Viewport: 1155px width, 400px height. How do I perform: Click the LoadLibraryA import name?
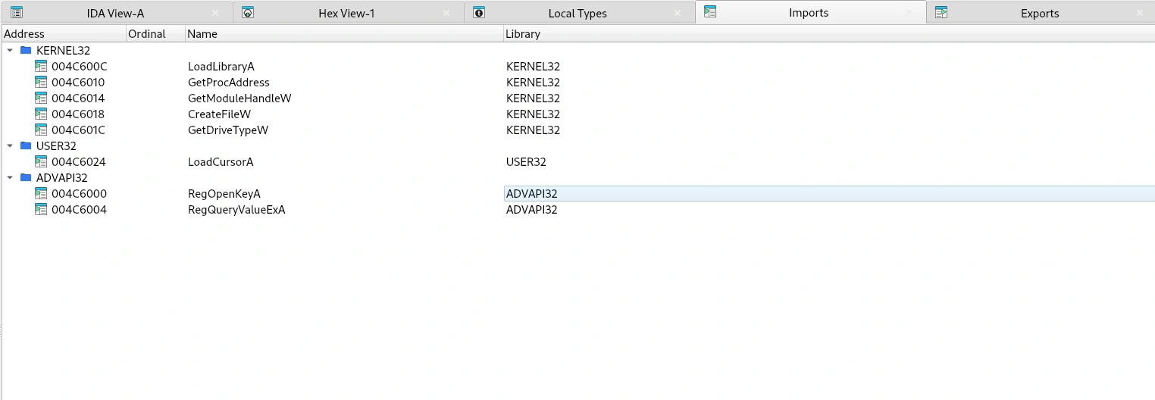pyautogui.click(x=221, y=66)
